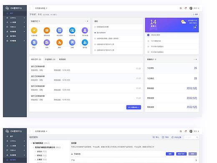
Task: Switch to the 待办工作 tab
Action: click(36, 59)
